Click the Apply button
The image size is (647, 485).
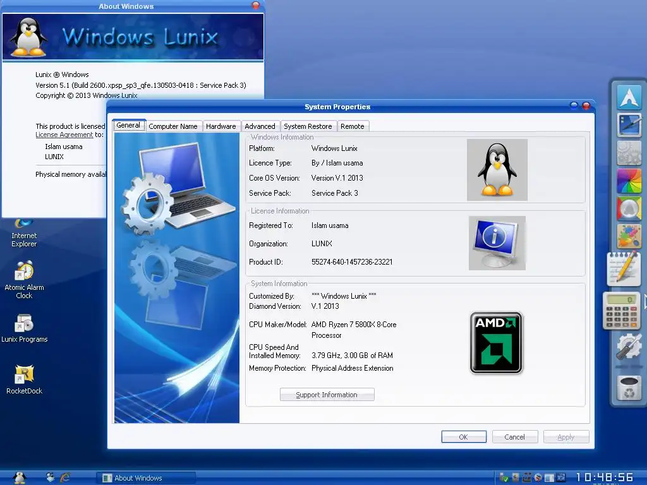[566, 437]
